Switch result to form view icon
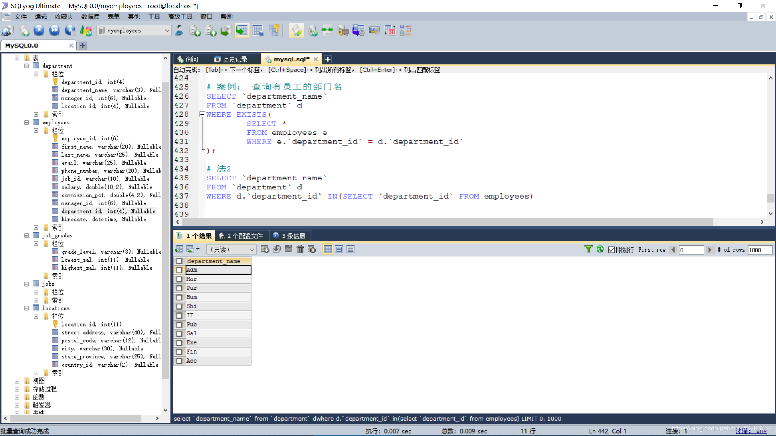The image size is (776, 436). point(339,249)
